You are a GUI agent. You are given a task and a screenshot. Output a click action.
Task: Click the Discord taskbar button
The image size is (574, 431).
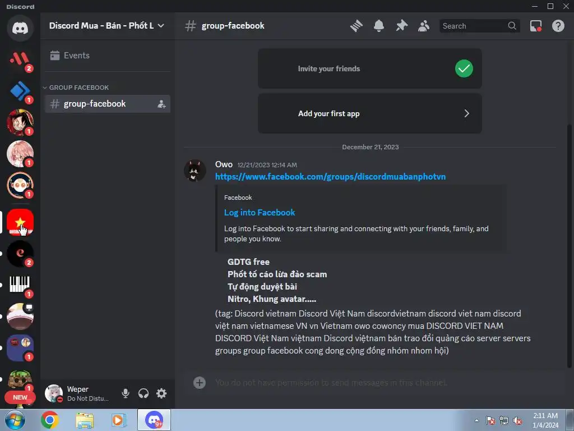154,420
